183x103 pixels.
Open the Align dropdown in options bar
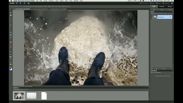click(x=59, y=6)
